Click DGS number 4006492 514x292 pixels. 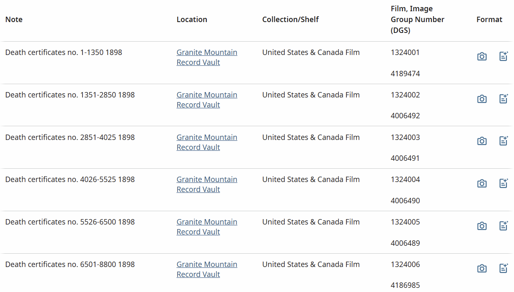click(x=405, y=116)
